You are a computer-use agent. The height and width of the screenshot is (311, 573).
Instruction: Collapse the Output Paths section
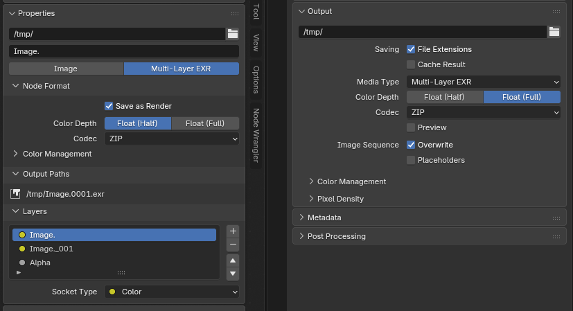[15, 174]
